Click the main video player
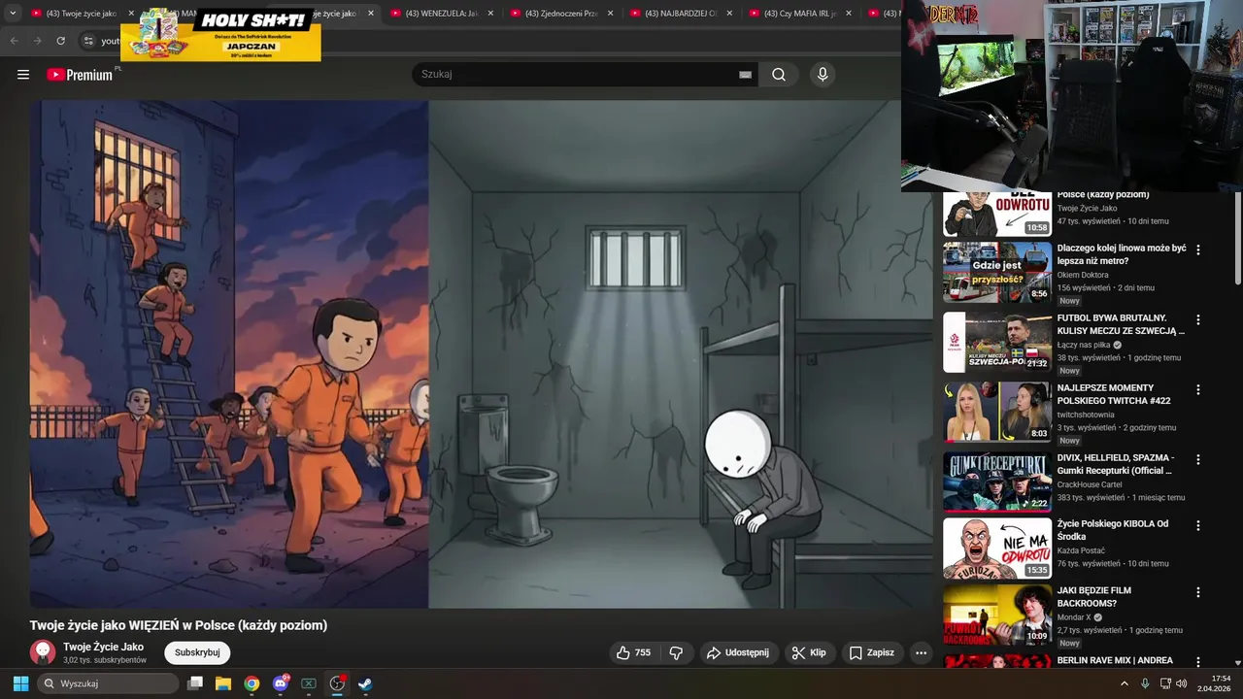This screenshot has width=1243, height=699. point(481,354)
